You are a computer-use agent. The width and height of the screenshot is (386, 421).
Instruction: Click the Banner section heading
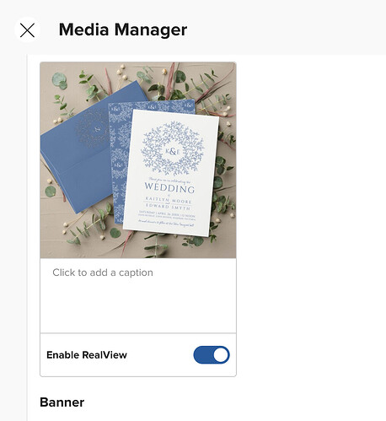pyautogui.click(x=62, y=402)
